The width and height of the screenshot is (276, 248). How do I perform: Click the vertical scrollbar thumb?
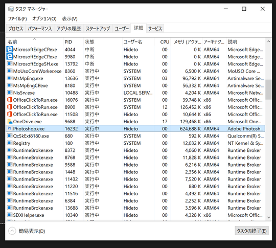[x=268, y=89]
